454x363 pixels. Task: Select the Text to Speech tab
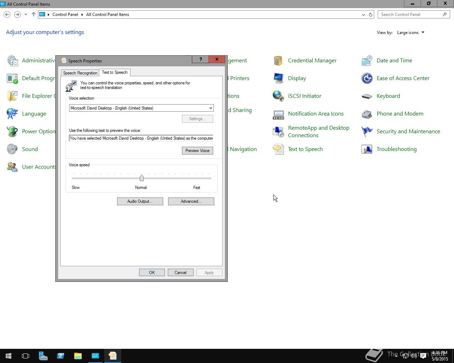click(x=115, y=72)
